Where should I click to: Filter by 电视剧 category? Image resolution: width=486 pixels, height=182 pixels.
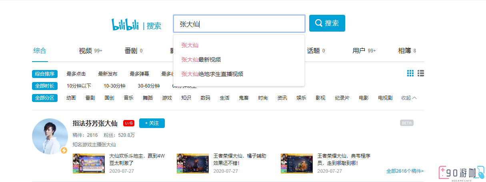coord(385,98)
